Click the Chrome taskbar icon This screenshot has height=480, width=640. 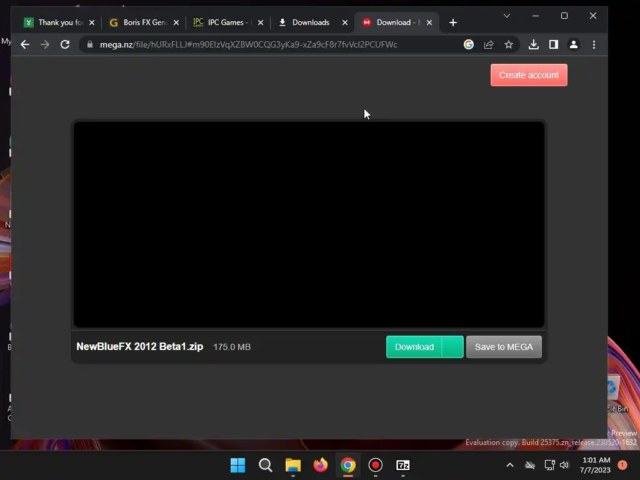pos(347,465)
